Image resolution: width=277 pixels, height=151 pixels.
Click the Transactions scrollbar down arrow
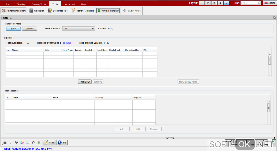tap(269, 123)
